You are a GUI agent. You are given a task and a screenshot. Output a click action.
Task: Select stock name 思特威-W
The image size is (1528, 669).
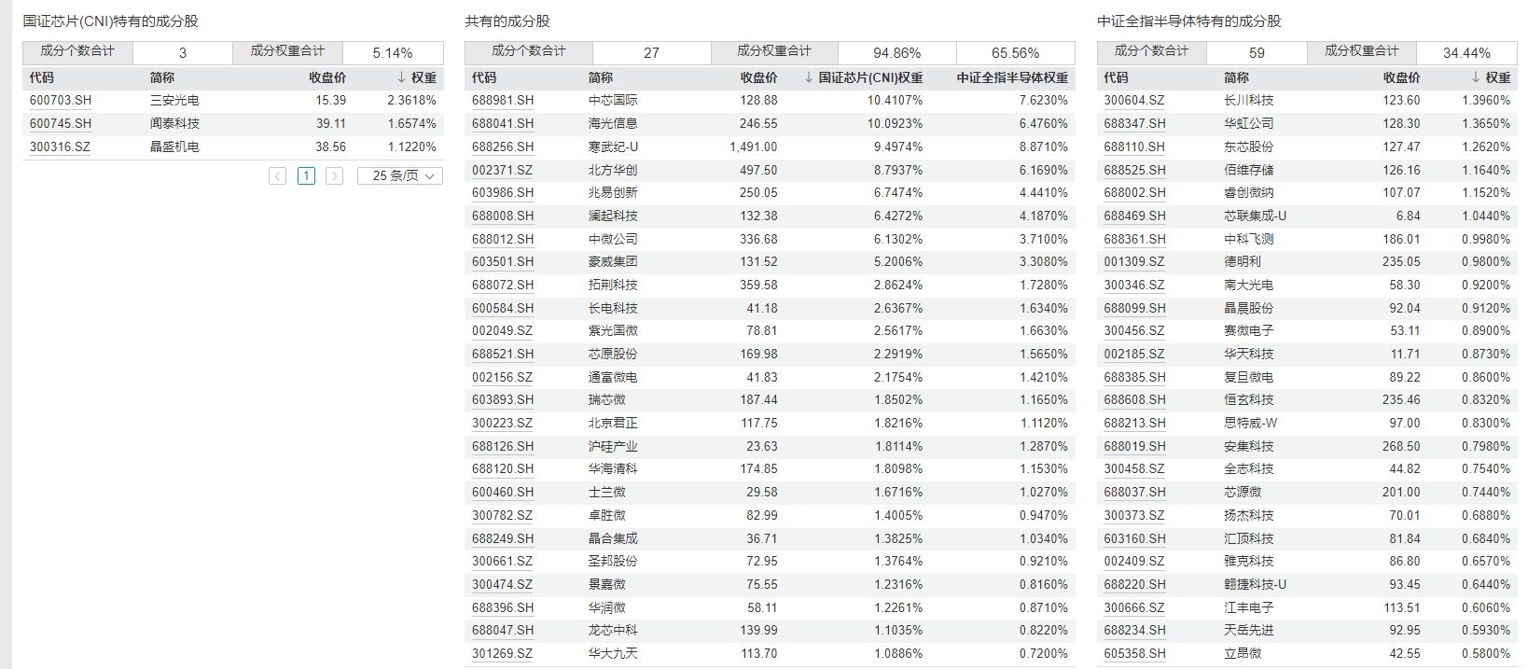[x=1251, y=423]
